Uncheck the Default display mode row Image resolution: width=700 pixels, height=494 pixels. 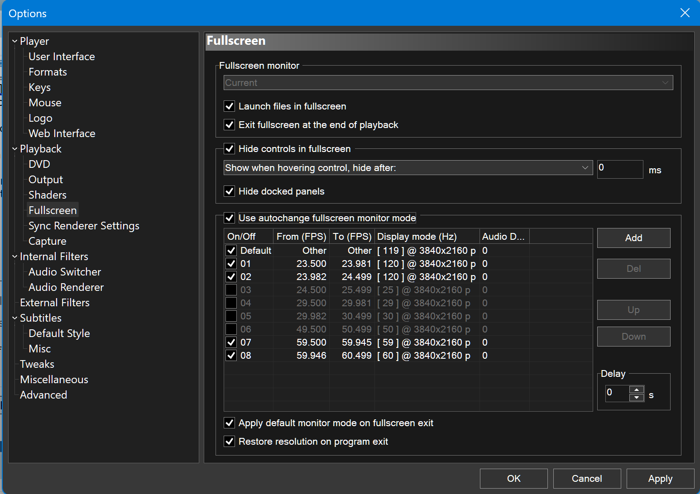tap(231, 251)
